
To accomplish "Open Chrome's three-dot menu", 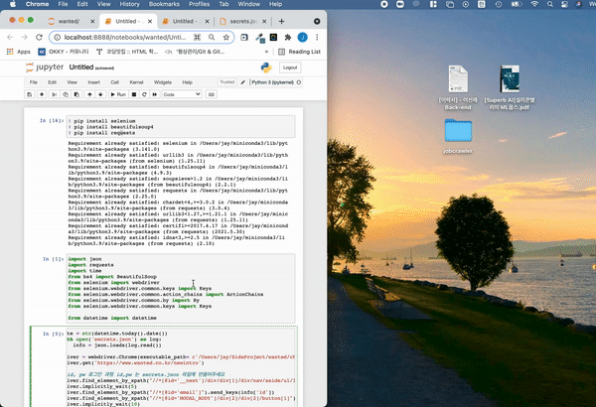I will pos(319,36).
